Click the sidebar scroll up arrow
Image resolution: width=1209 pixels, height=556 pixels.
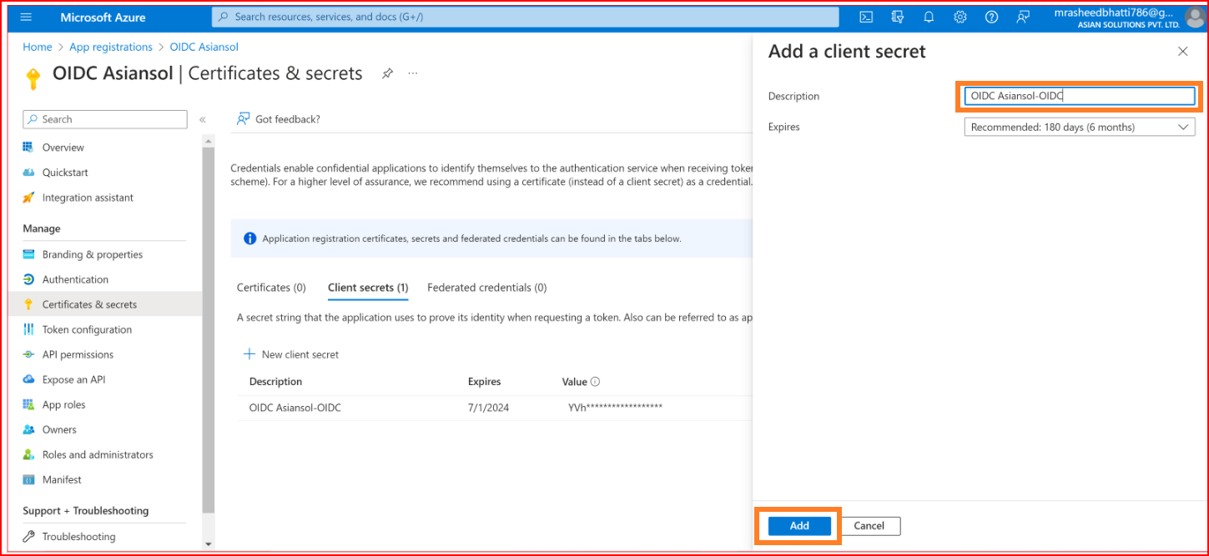(x=209, y=140)
